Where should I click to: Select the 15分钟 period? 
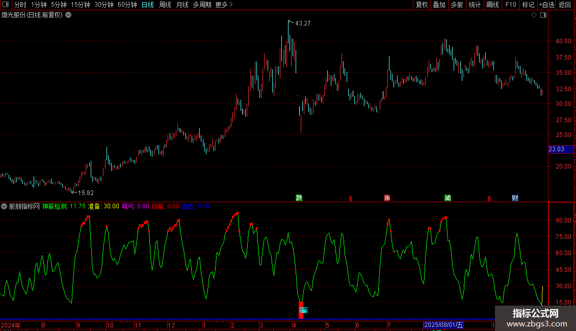pos(81,5)
